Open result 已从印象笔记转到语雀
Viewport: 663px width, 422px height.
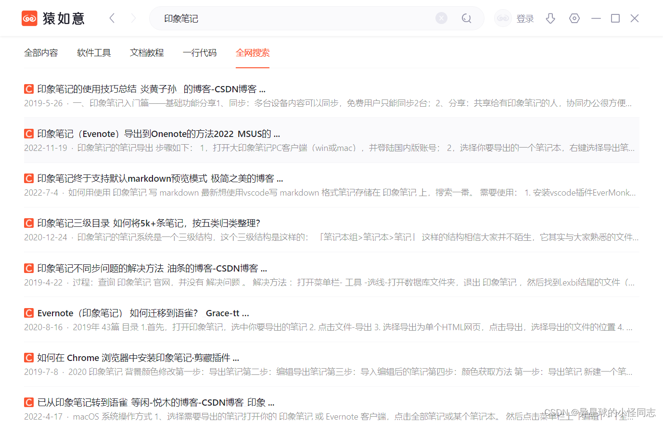pos(156,402)
